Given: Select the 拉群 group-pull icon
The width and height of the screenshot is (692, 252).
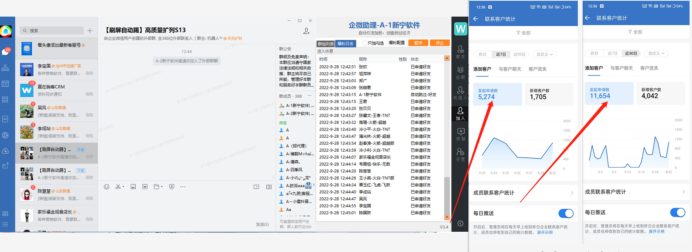Looking at the screenshot, I should tap(460, 72).
